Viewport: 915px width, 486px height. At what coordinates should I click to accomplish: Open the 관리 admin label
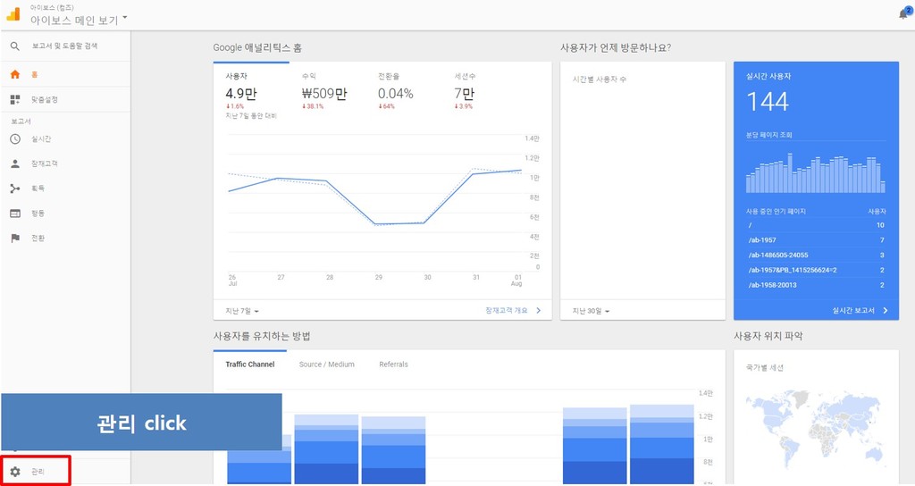click(38, 472)
